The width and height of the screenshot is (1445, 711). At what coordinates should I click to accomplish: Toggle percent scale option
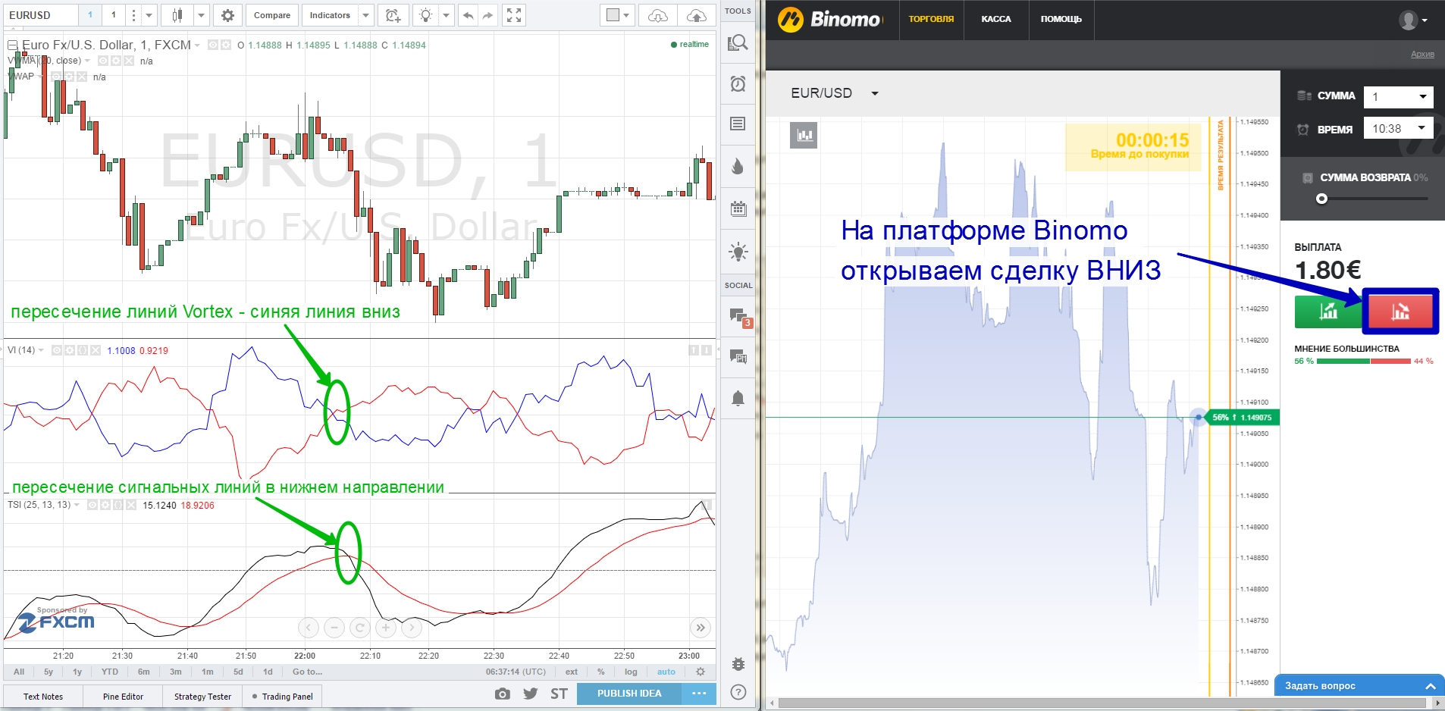coord(600,672)
